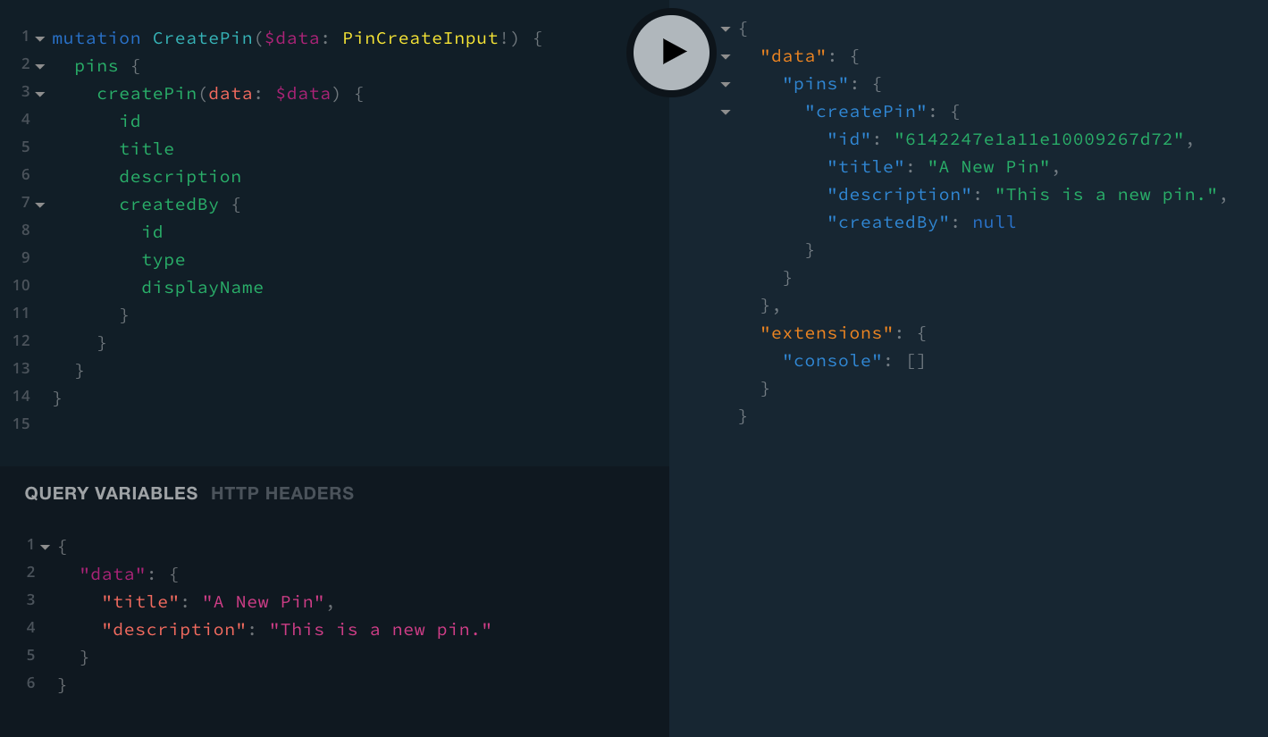Viewport: 1268px width, 737px height.
Task: Click the response "title" value "A New Pin"
Action: (x=989, y=167)
